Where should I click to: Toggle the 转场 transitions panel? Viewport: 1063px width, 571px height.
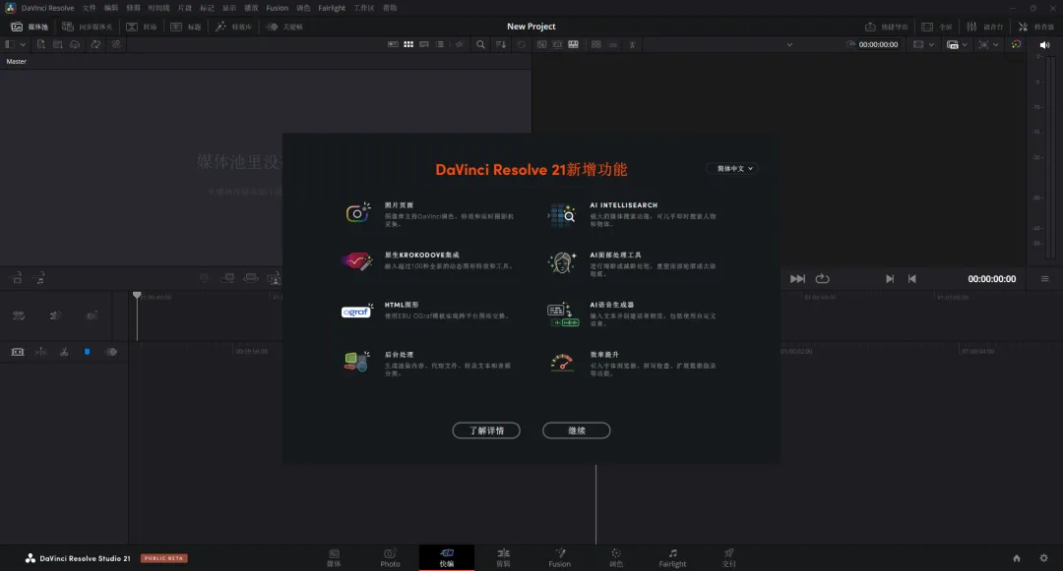tap(142, 27)
